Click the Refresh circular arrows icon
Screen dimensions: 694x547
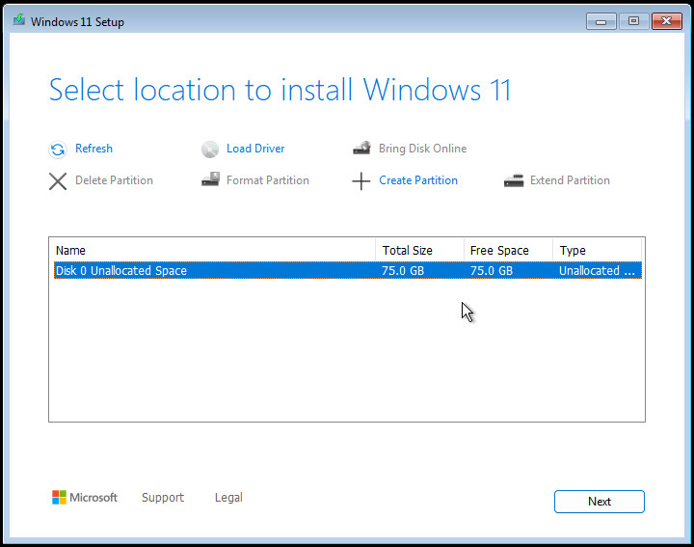pos(58,150)
